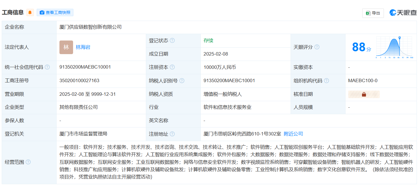The height and width of the screenshot is (185, 418).
Task: Click help icon next to 登记状态
Action: point(172,41)
